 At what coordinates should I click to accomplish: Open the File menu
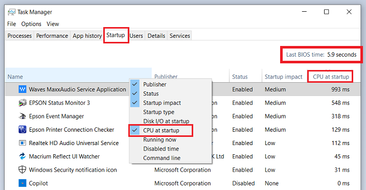click(x=11, y=24)
